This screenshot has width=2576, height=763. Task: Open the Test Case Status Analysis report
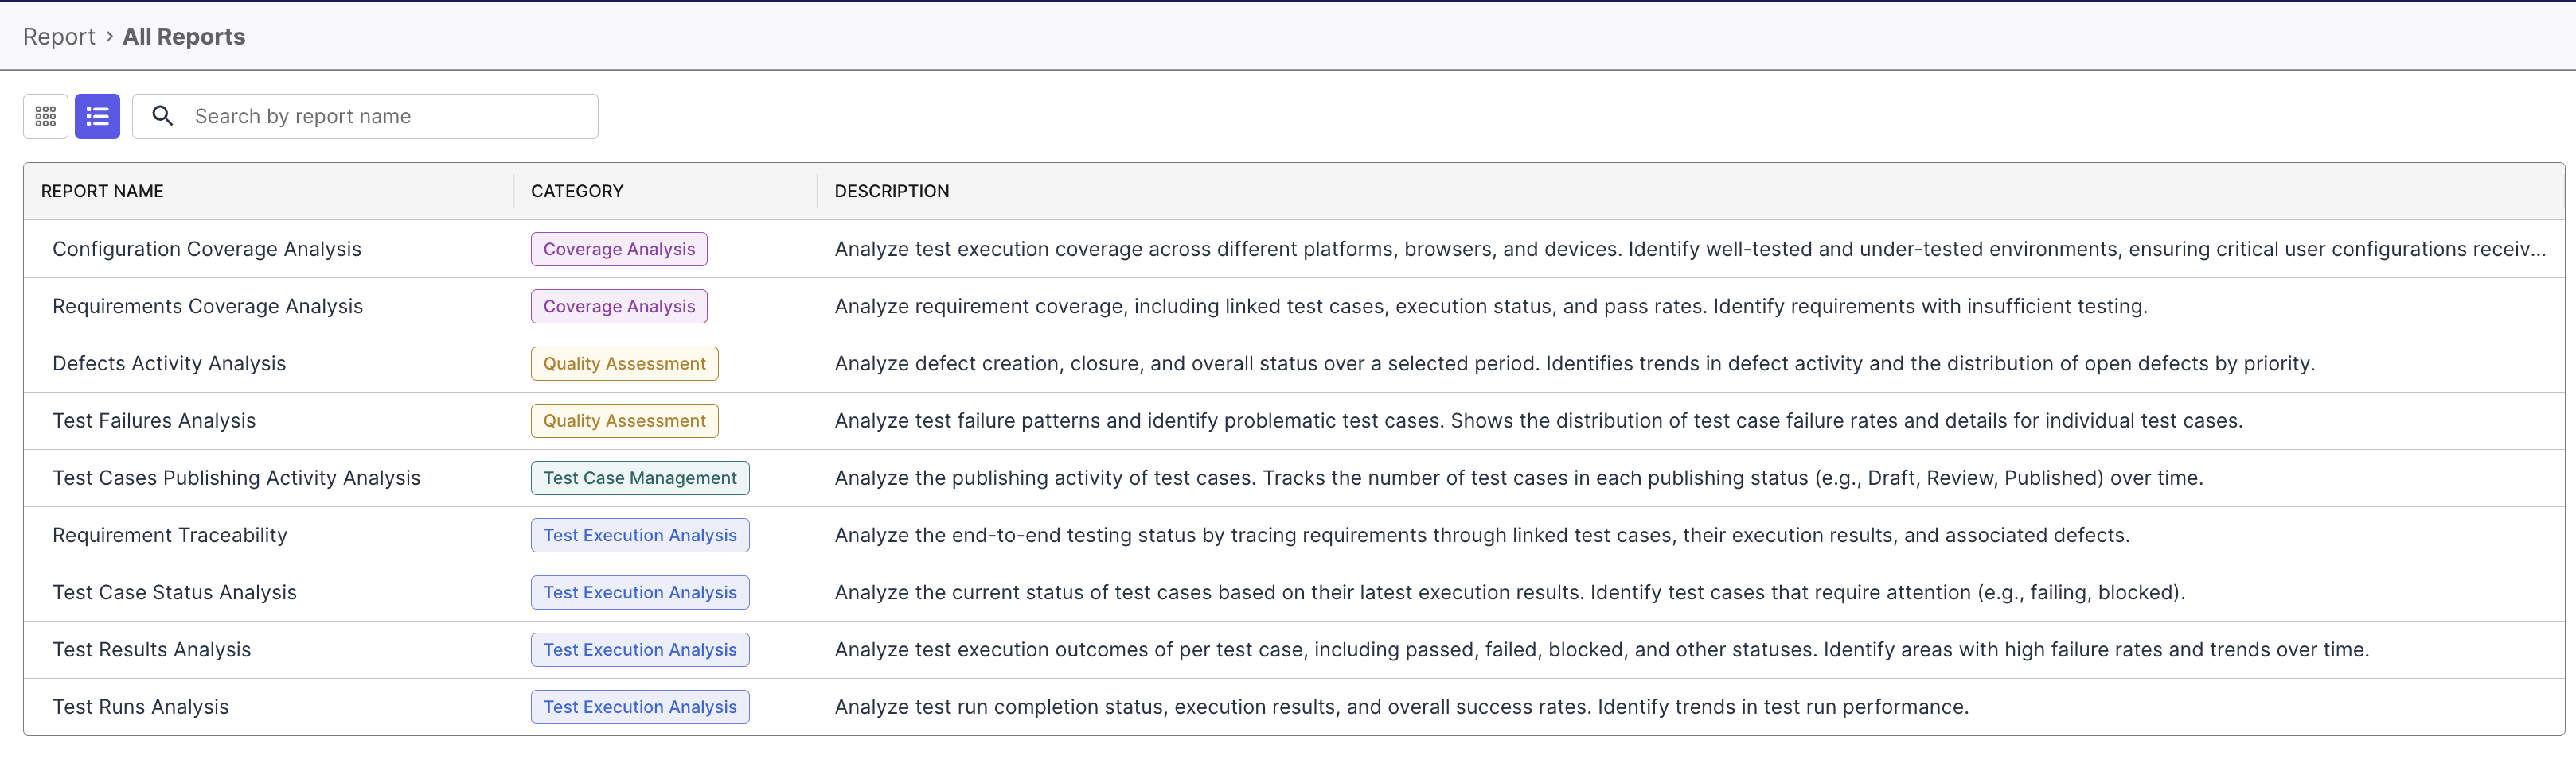coord(175,591)
